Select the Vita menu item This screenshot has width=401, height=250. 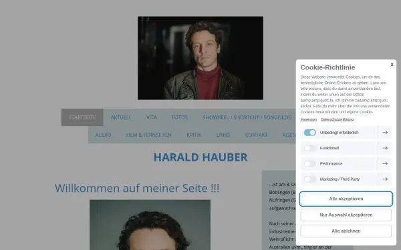pos(152,117)
